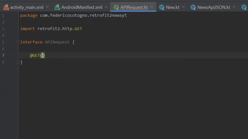Image resolution: width=248 pixels, height=139 pixels.
Task: Select the APIRequest.kt tab
Action: [x=134, y=7]
